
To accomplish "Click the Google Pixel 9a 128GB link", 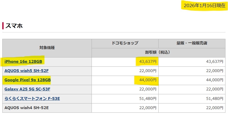I will (28, 80).
